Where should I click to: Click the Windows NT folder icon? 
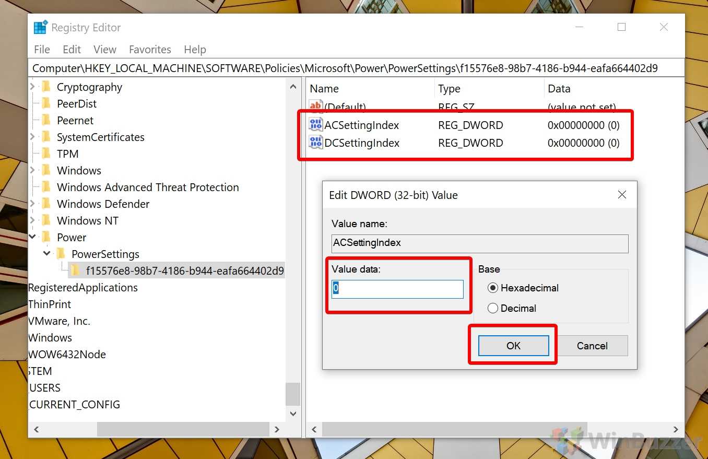[46, 220]
